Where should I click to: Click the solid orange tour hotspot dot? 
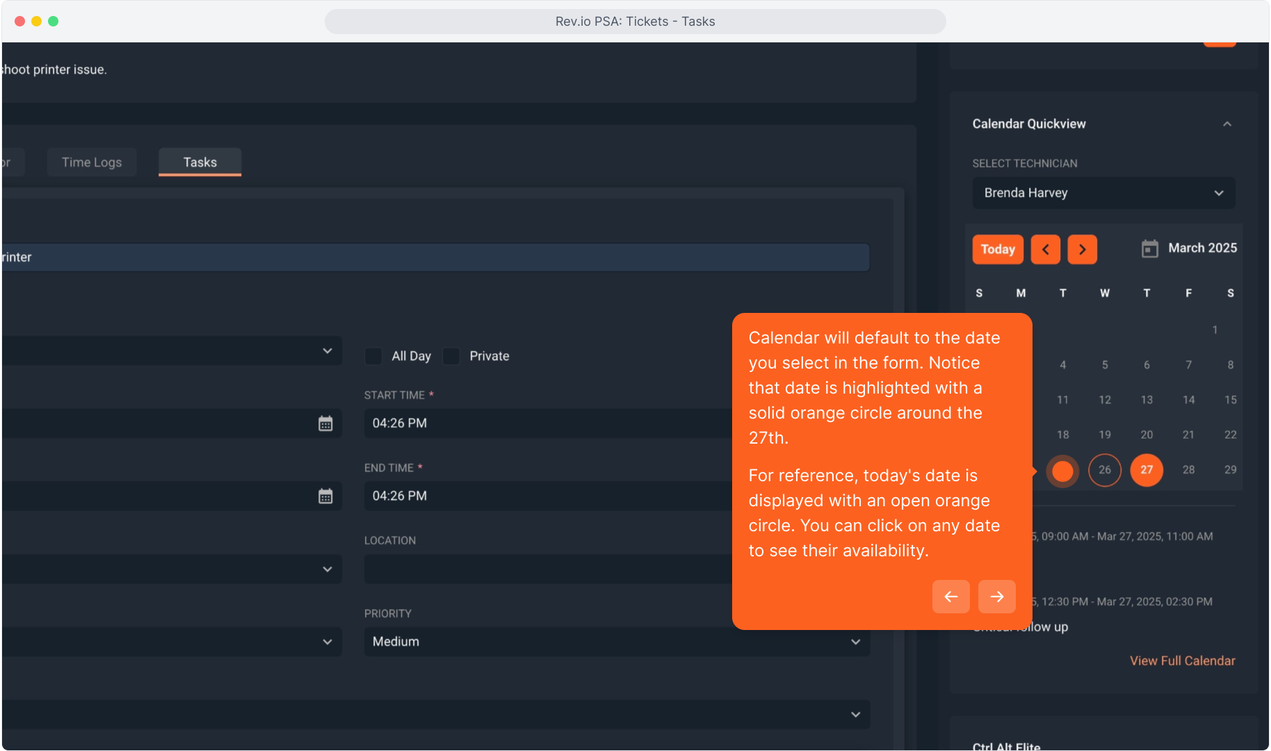click(x=1062, y=471)
